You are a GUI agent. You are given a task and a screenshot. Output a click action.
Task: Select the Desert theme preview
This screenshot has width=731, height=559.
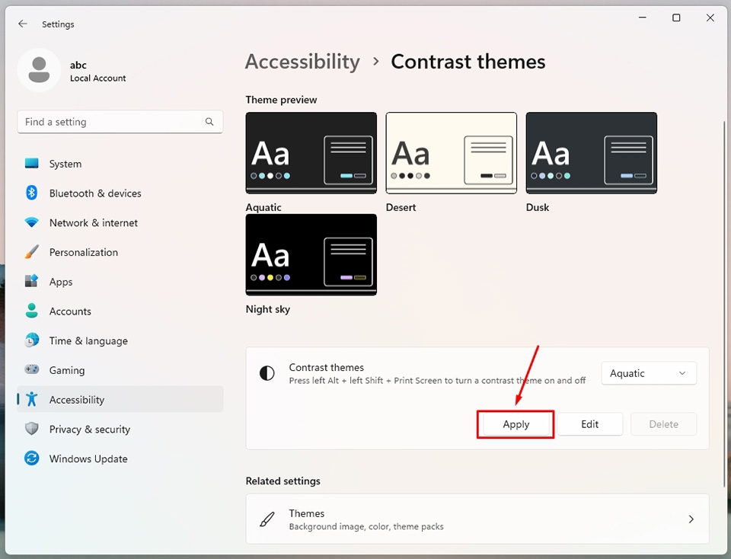(x=452, y=153)
